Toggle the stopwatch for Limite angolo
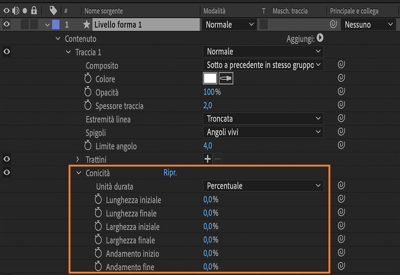 [87, 146]
